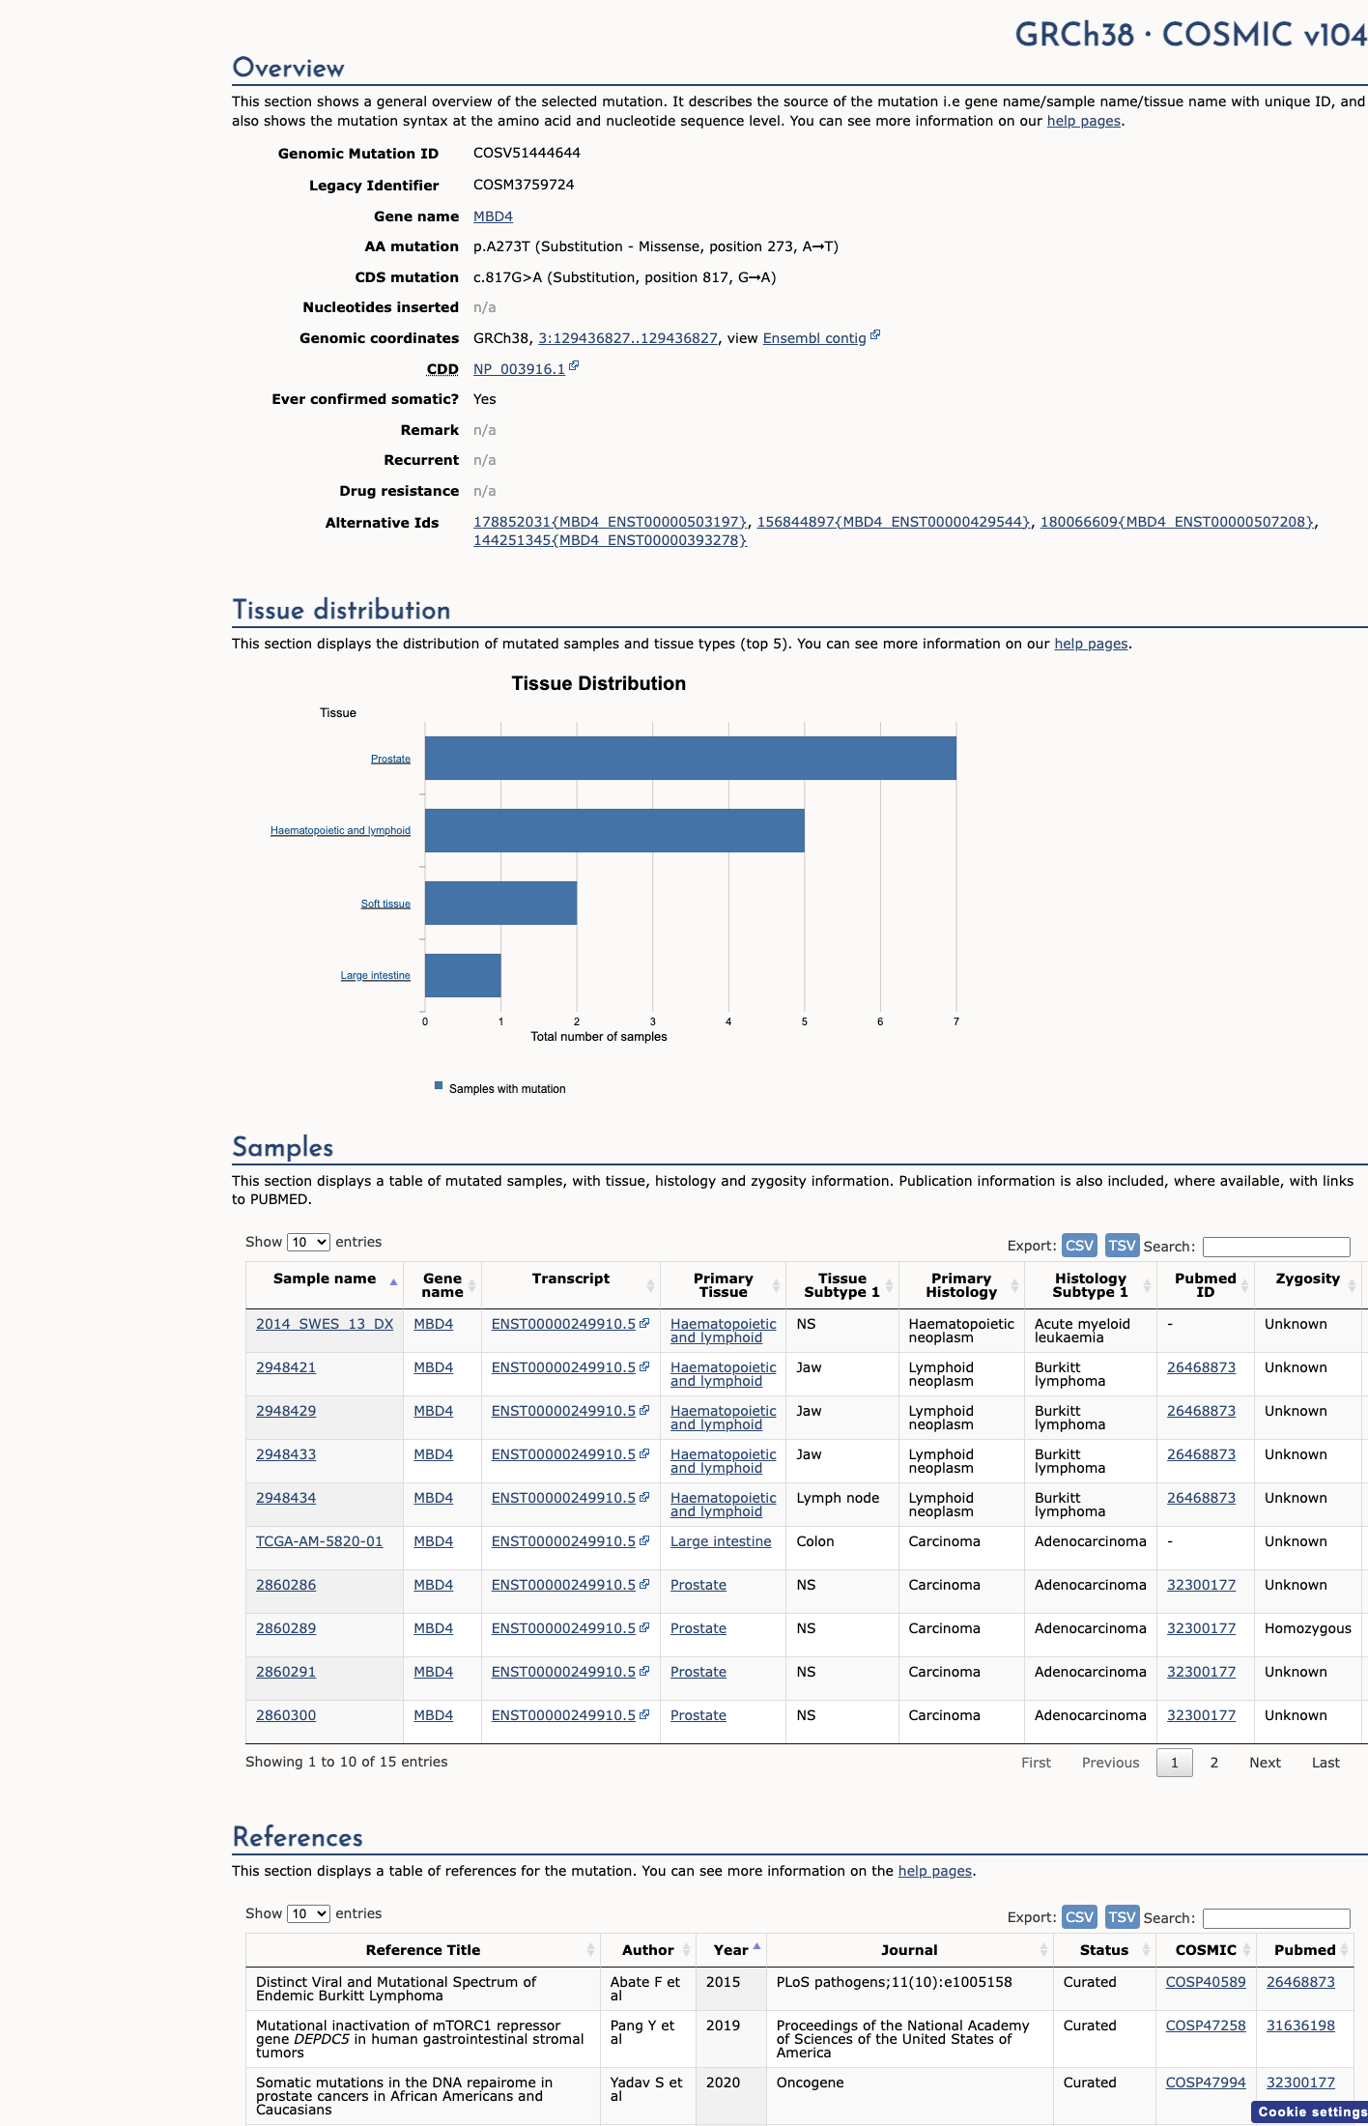Click Histology Subtype 1 sort arrows
The width and height of the screenshot is (1368, 2126).
click(x=1147, y=1286)
